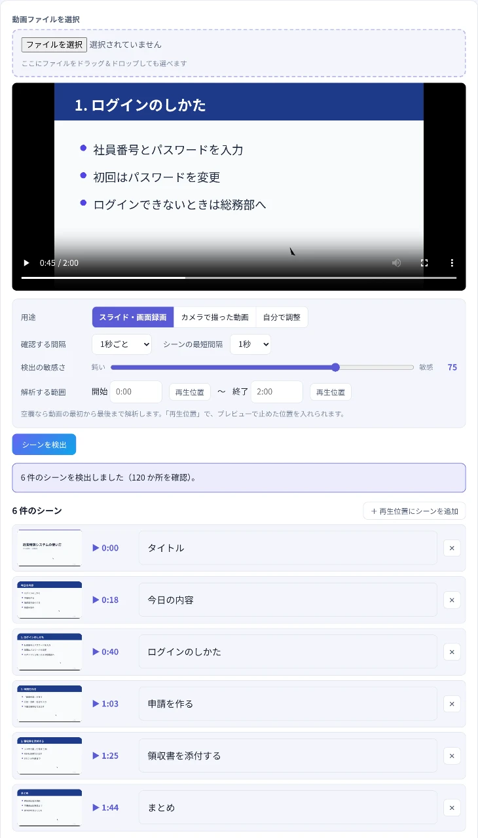
Task: Click the ファイルを選択 button
Action: click(x=54, y=45)
